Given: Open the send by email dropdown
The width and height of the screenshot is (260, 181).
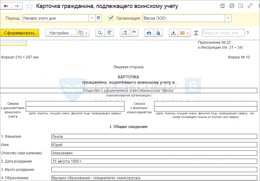Looking at the screenshot, I should click(184, 33).
